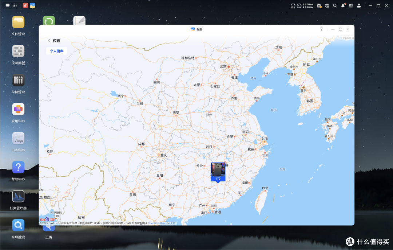Click the 西安 label on the map
This screenshot has width=393, height=250.
tap(176, 113)
